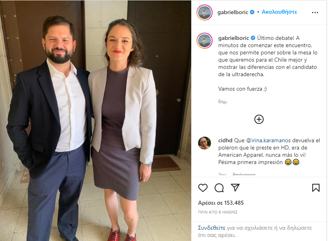Click gabrielboric username in the caption
This screenshot has height=241, width=328.
pyautogui.click(x=234, y=38)
